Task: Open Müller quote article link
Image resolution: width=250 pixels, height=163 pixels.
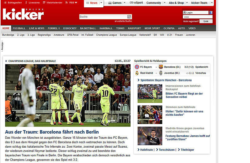Action: (x=184, y=113)
